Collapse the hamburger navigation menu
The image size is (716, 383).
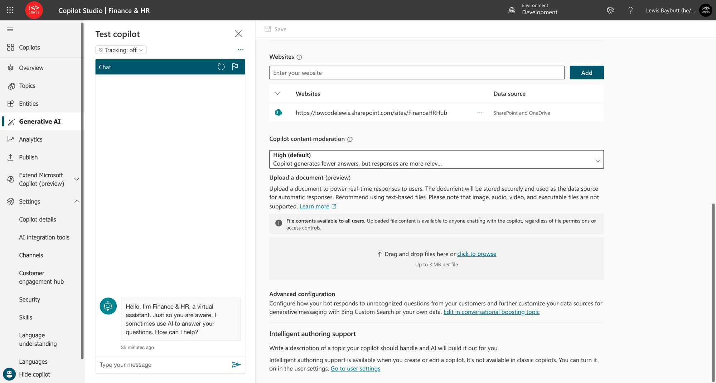pyautogui.click(x=10, y=29)
